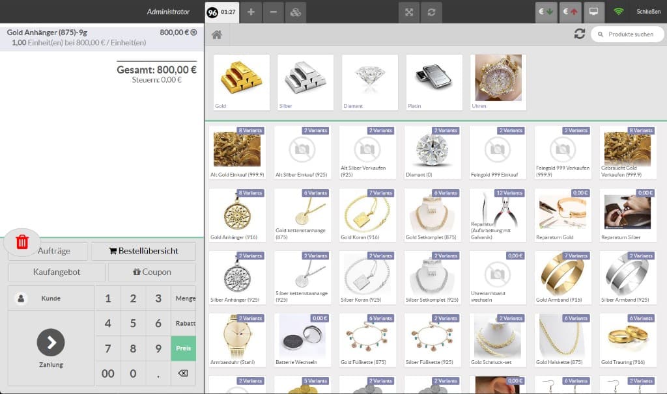Open the Platin category
The image size is (667, 394).
[434, 83]
